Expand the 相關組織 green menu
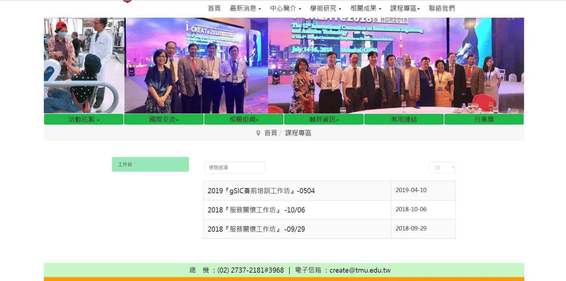 [x=244, y=120]
